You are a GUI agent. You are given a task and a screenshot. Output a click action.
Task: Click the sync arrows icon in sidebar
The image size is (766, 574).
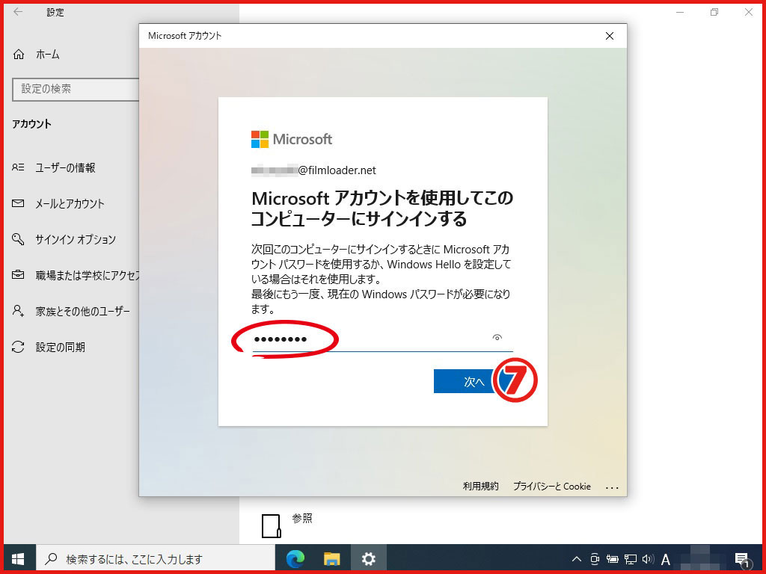[x=18, y=347]
